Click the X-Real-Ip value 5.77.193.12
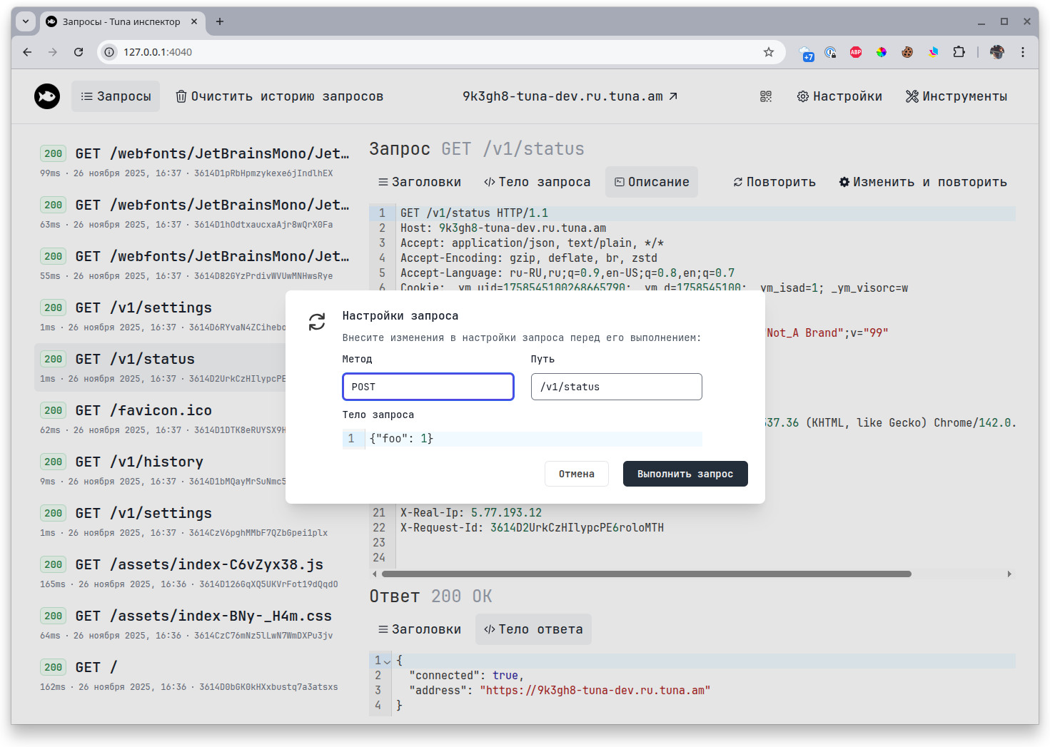The height and width of the screenshot is (747, 1050). [506, 513]
